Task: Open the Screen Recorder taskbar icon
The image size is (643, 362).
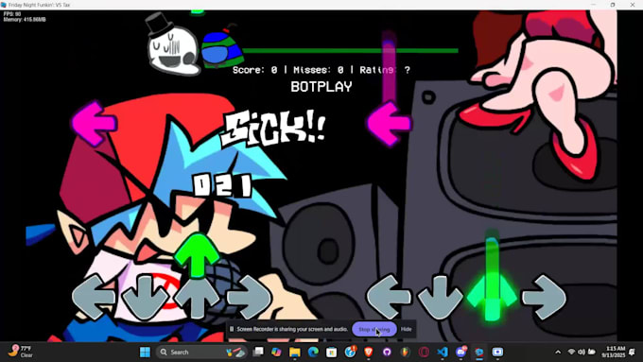Action: tap(497, 353)
